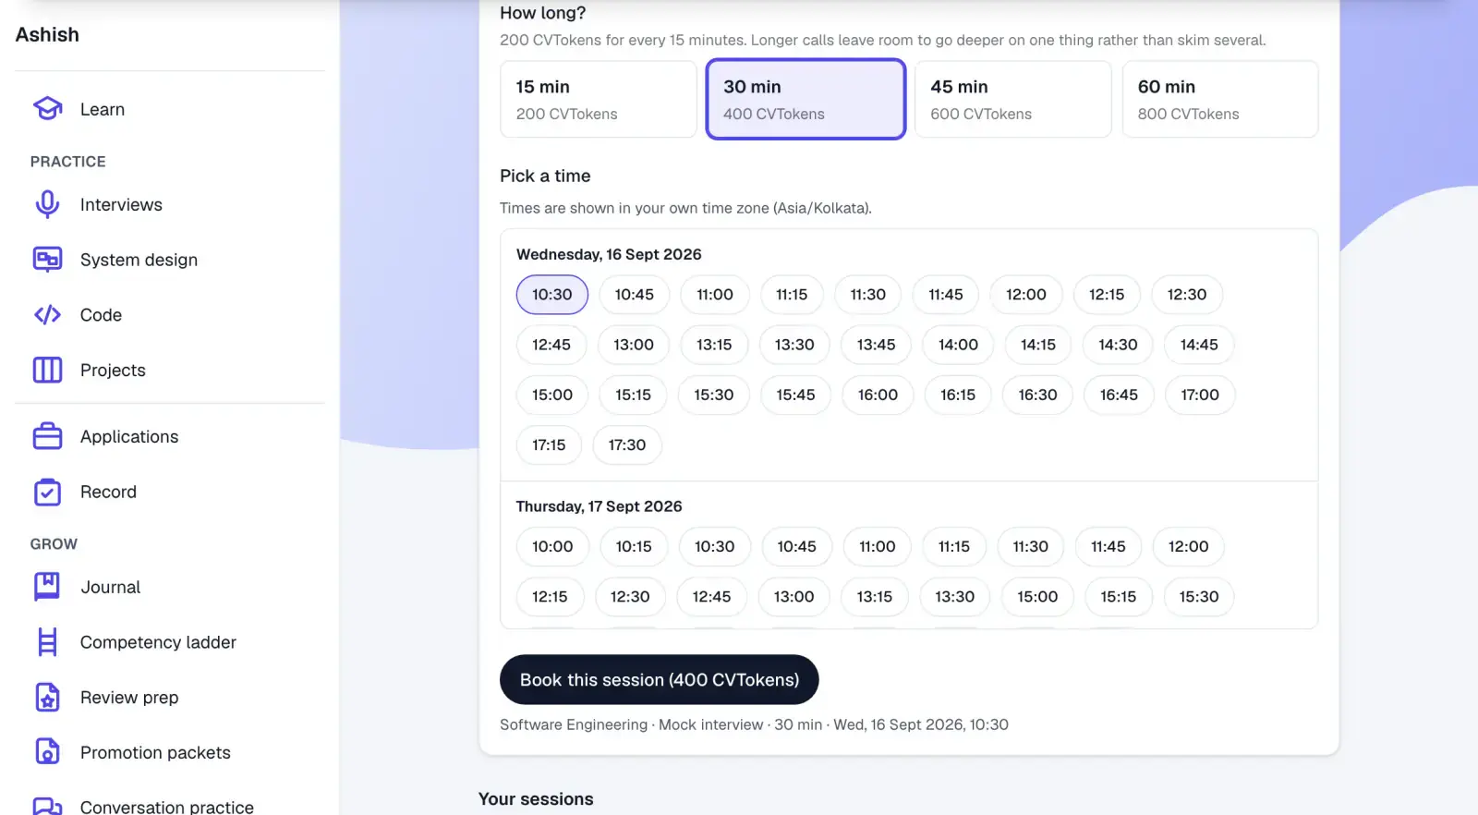Open the Competency ladder icon
The width and height of the screenshot is (1478, 815).
coord(47,642)
